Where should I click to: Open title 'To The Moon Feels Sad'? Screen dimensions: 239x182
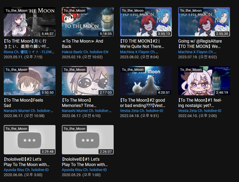[x=23, y=103]
